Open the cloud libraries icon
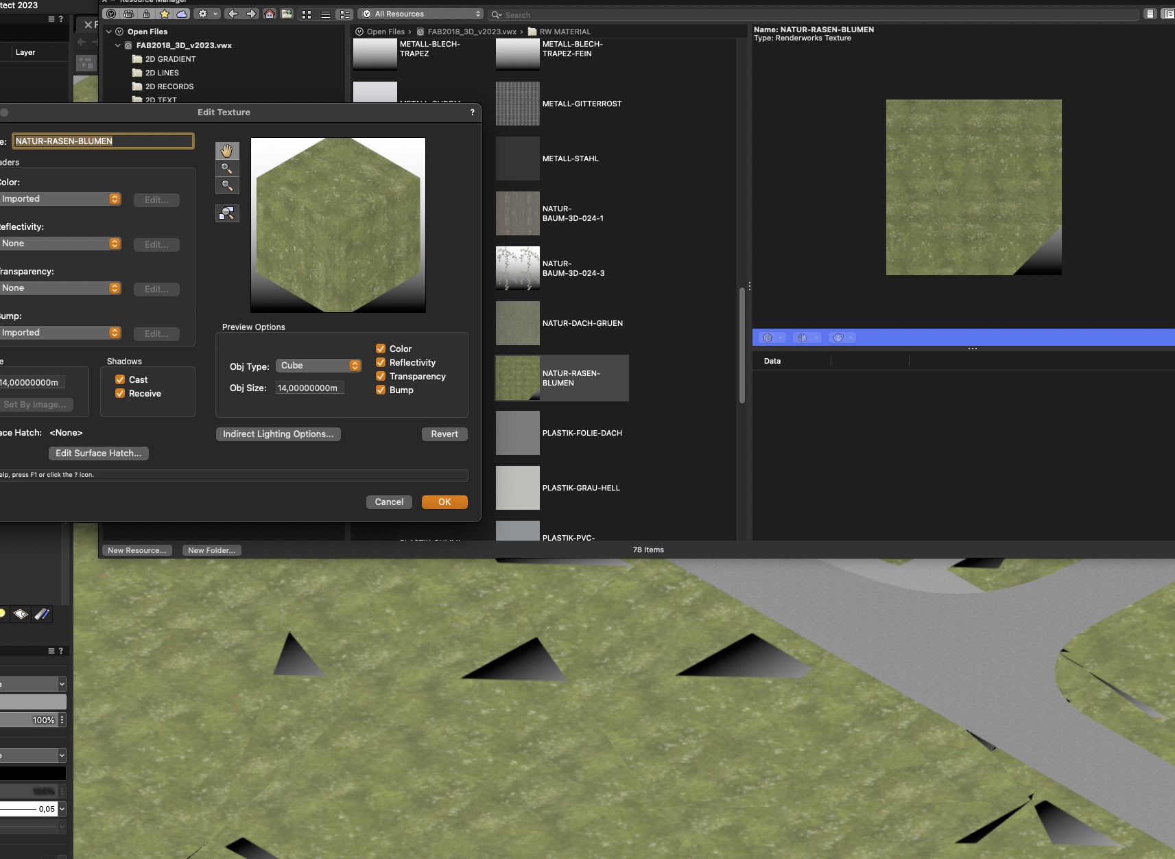Screen dimensions: 1175x859 182,14
